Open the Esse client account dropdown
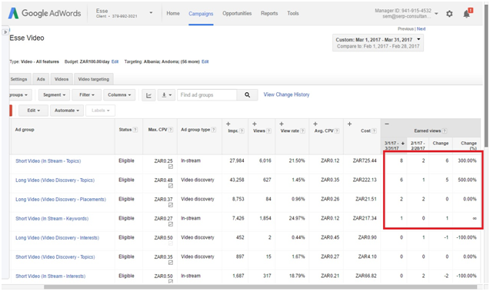Viewport: 490px width, 291px height. [x=151, y=13]
